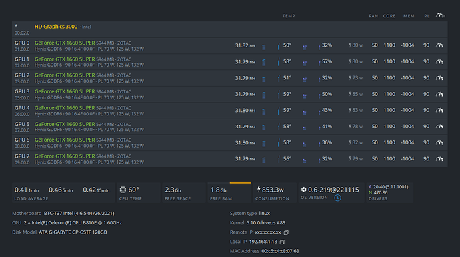Viewport: 460px width, 257px height.
Task: Click the GPU 0 power bolt icon
Action: (350, 45)
